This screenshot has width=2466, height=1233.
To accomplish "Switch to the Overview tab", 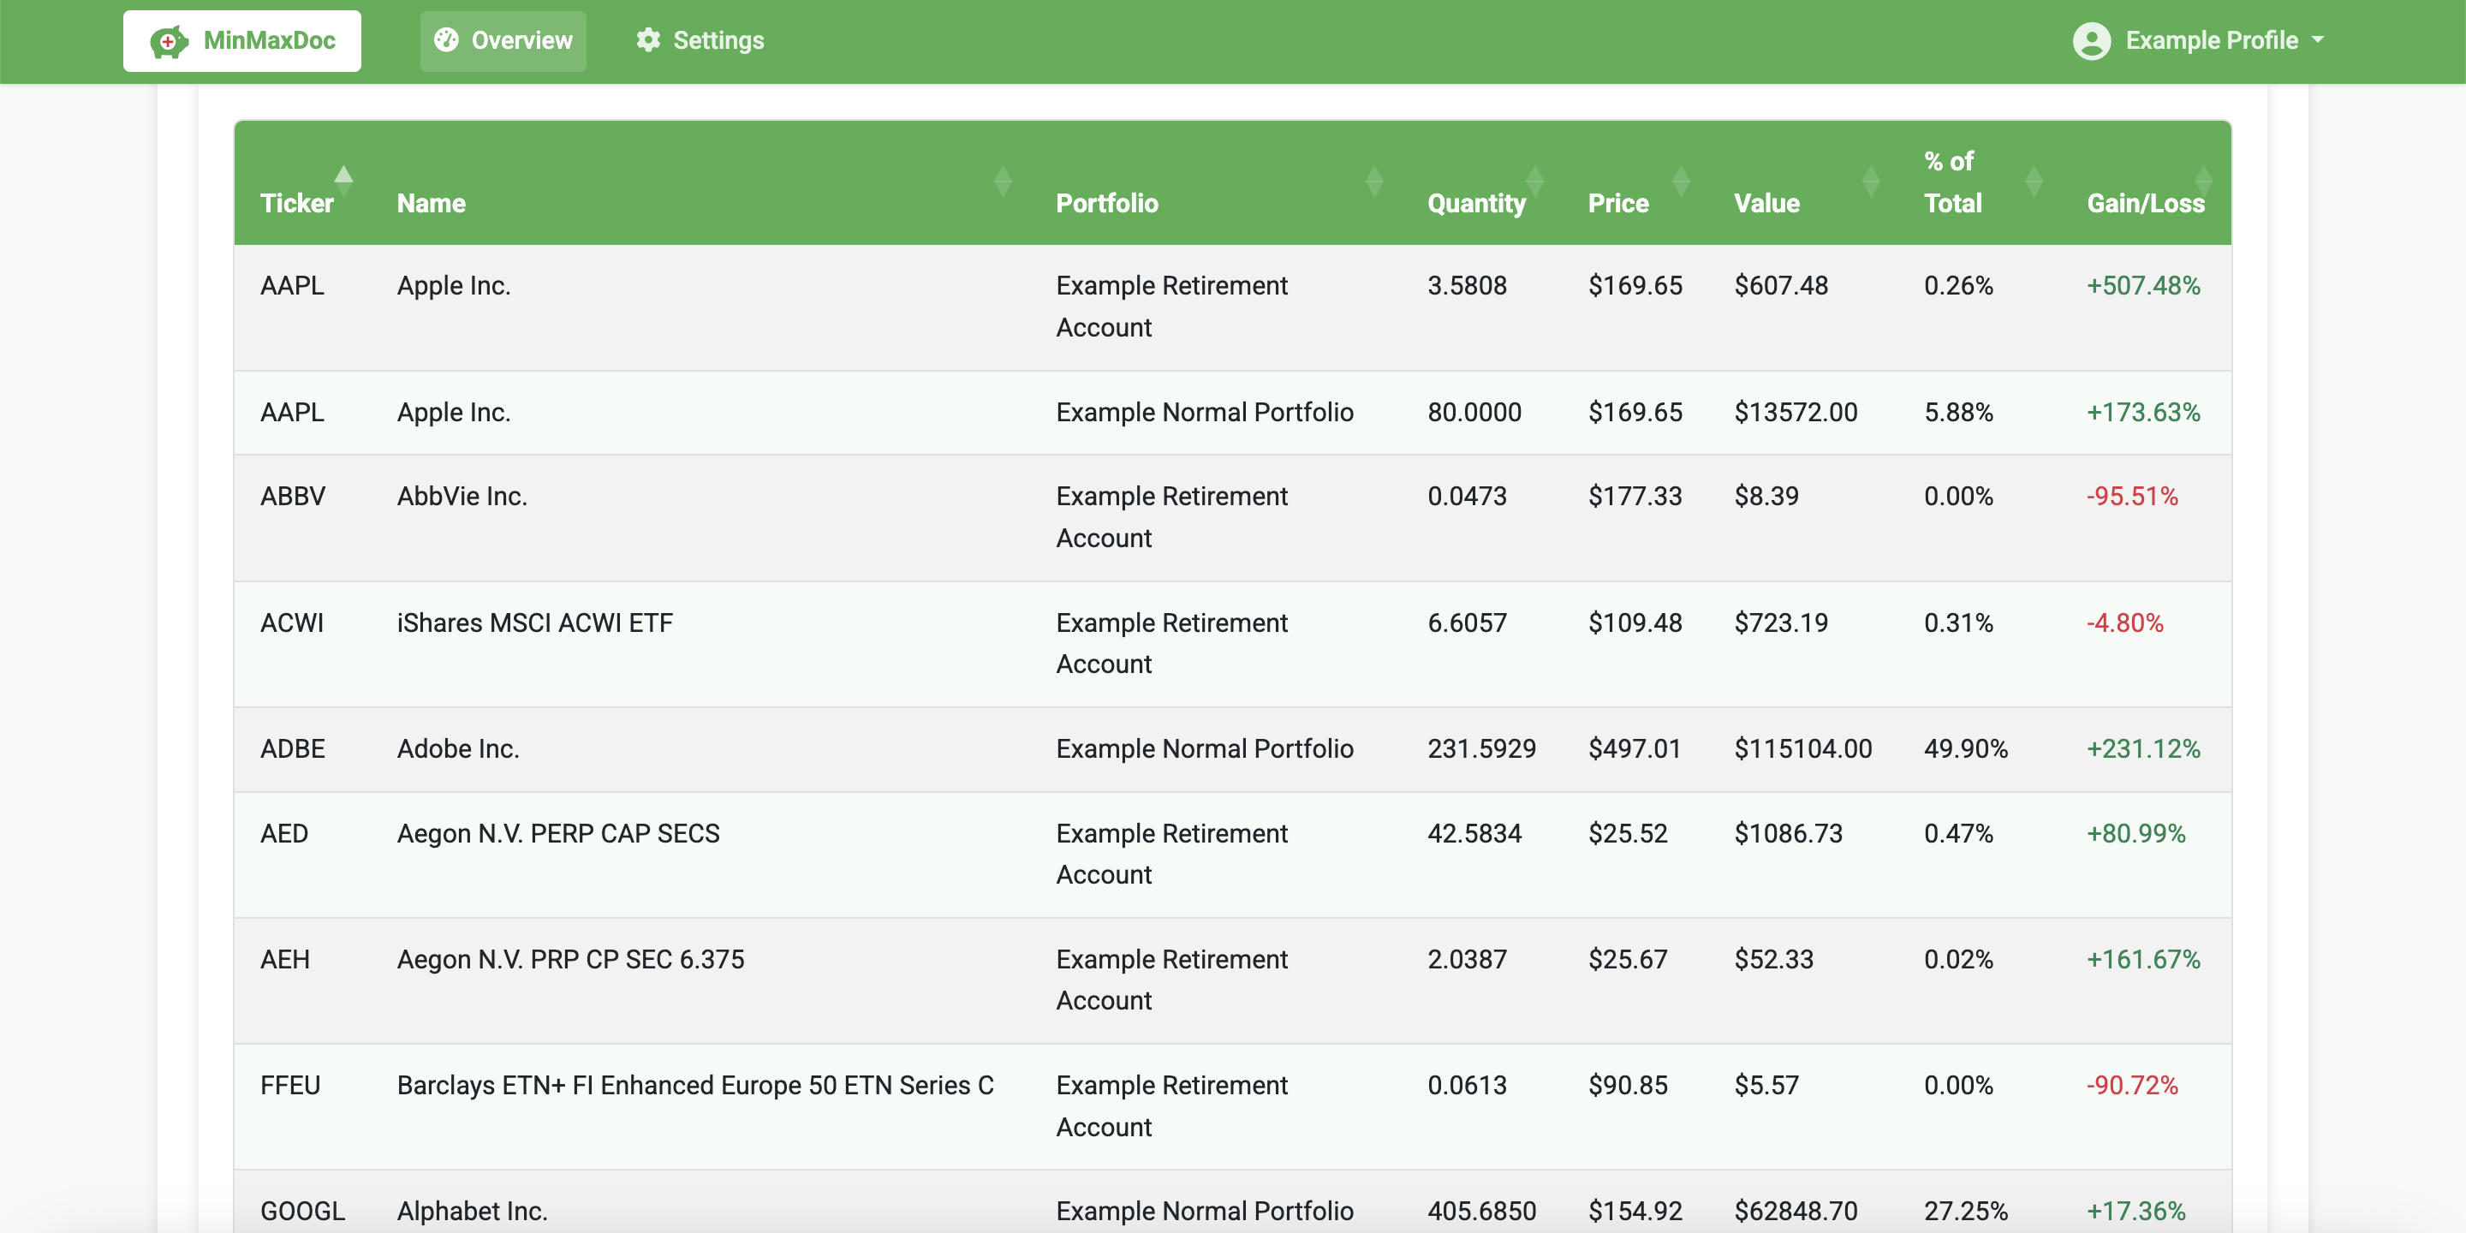I will (x=502, y=40).
